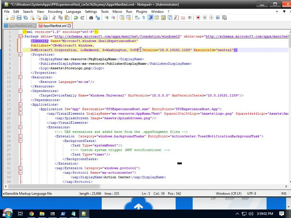Click the Zoom Out magnifier icon

click(x=113, y=18)
